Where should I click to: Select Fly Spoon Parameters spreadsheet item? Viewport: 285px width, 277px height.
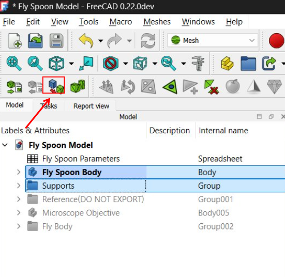[x=81, y=159]
